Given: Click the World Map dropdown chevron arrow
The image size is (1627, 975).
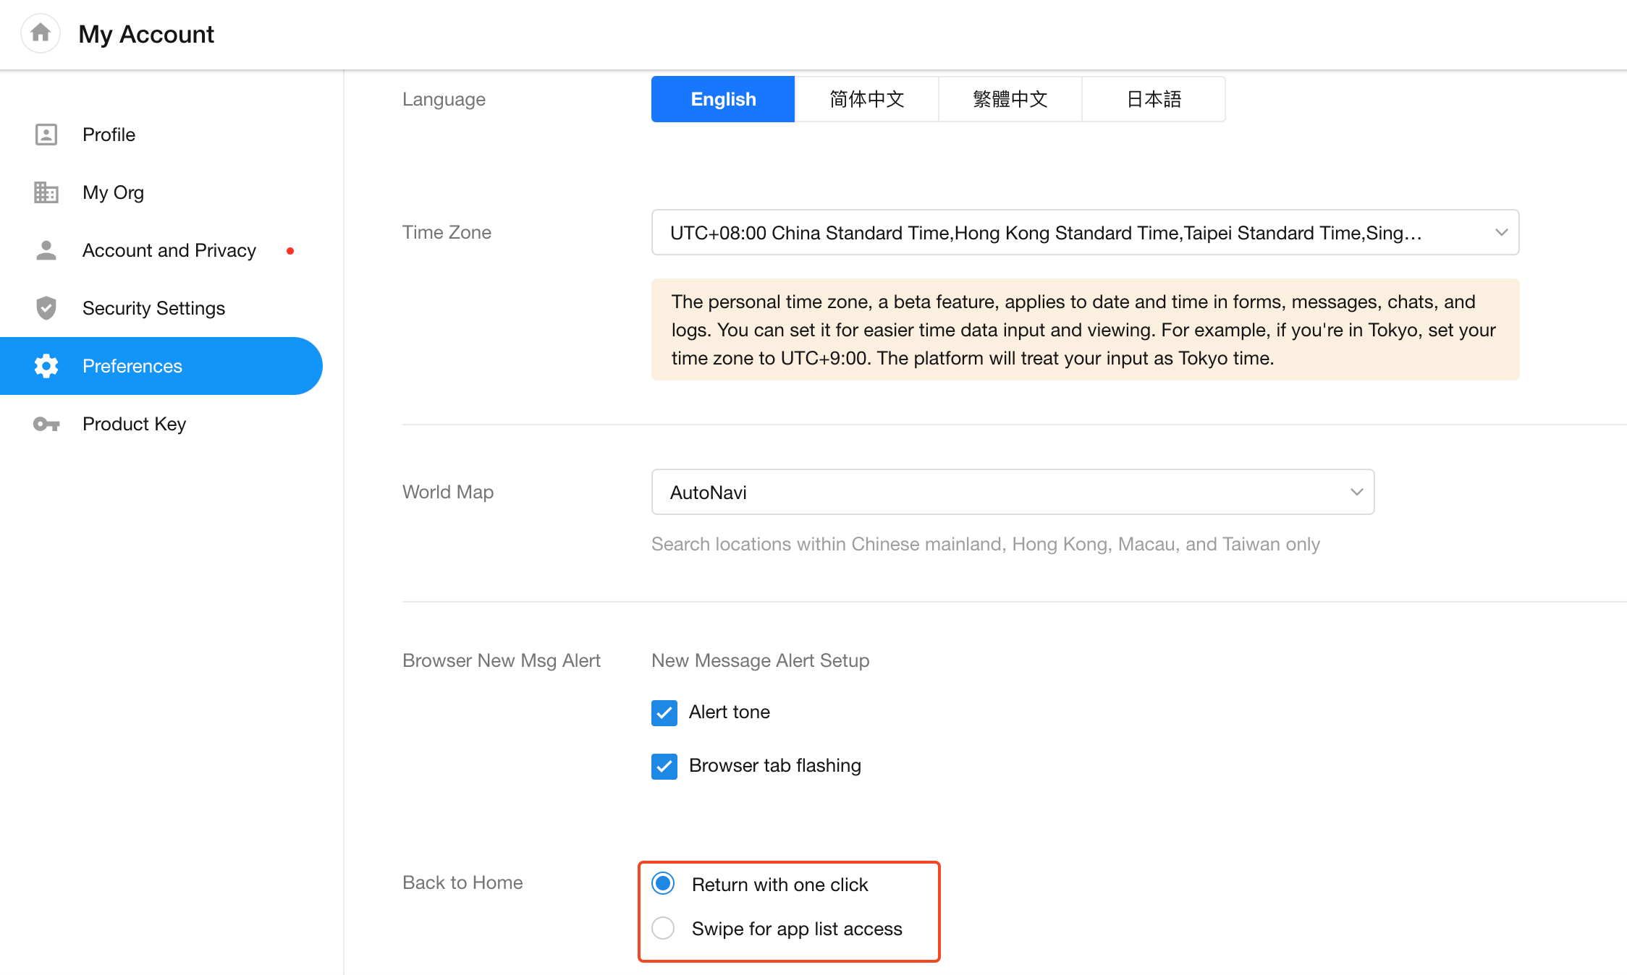Looking at the screenshot, I should (1356, 492).
